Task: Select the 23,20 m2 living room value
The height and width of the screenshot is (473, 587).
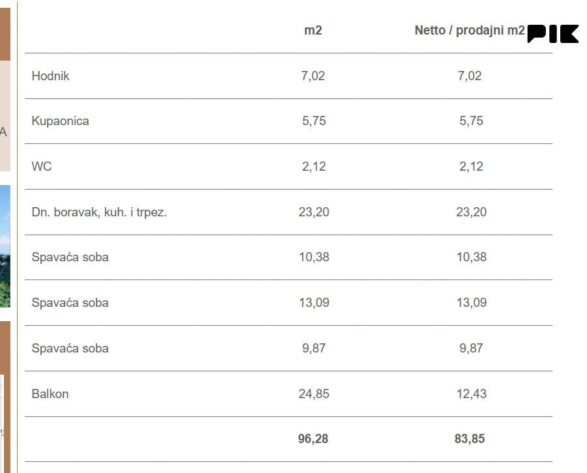Action: click(314, 212)
